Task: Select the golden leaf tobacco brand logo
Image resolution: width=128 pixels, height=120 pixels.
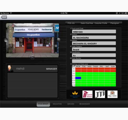Action: click(x=75, y=94)
